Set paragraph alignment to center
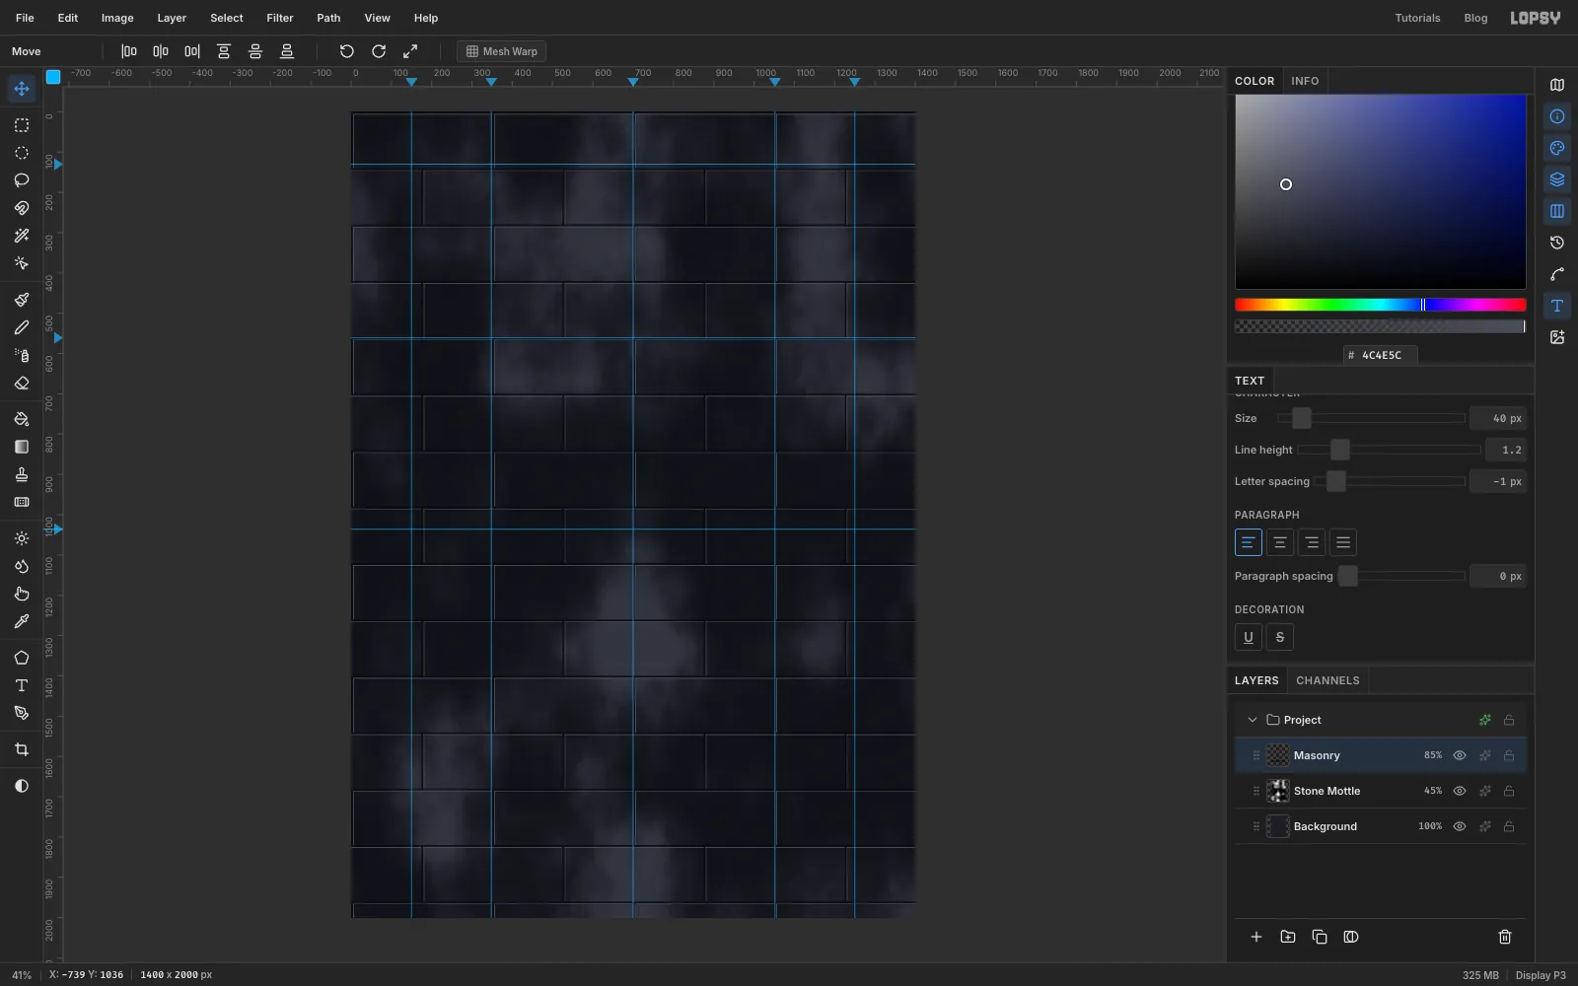 pos(1280,542)
